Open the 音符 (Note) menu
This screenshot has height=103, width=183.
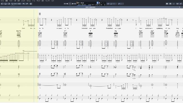(19, 1)
